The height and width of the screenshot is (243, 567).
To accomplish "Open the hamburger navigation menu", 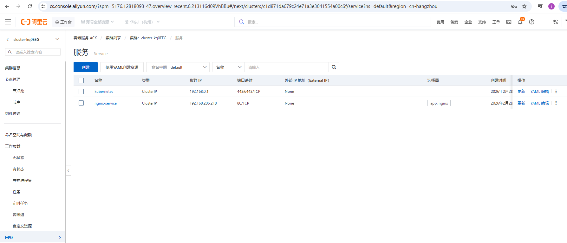I will (8, 22).
